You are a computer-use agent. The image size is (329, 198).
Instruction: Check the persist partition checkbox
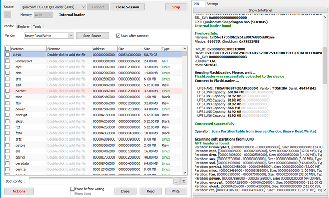7,91
